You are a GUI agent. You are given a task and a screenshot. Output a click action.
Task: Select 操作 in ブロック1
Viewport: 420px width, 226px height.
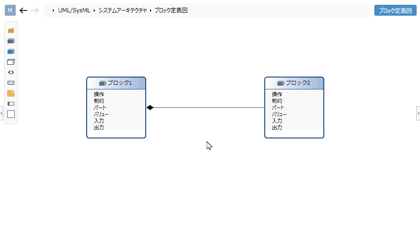click(99, 94)
